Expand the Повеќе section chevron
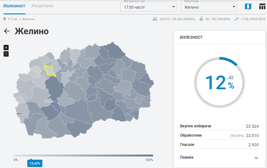 tap(256, 158)
